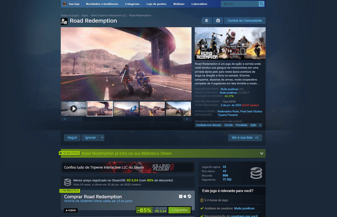Go to Loja de pontos

[157, 4]
